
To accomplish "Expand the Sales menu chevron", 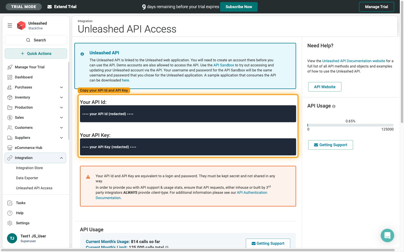I will click(x=61, y=118).
